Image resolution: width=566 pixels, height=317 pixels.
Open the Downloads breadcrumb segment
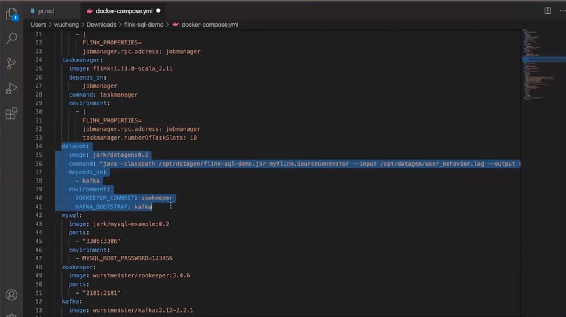(x=101, y=25)
